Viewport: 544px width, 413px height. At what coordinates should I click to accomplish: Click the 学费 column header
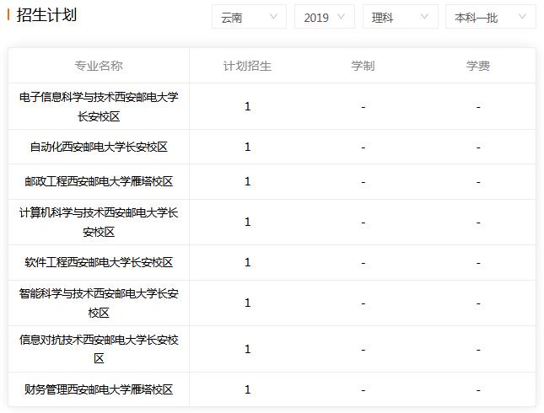(478, 66)
